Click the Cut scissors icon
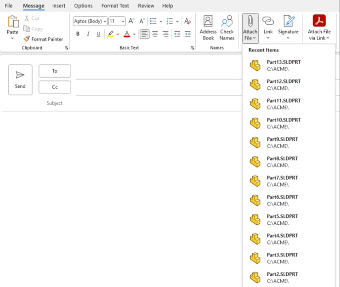 point(27,18)
